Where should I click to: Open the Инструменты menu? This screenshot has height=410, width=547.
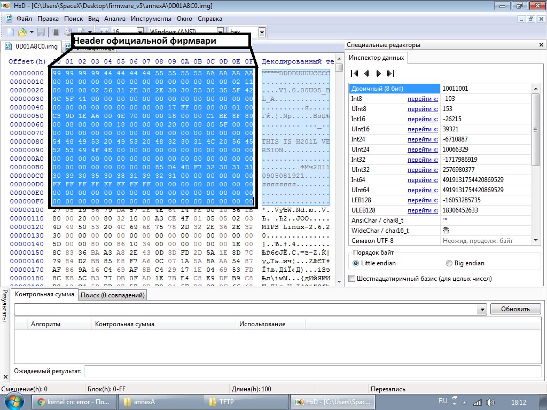(151, 19)
